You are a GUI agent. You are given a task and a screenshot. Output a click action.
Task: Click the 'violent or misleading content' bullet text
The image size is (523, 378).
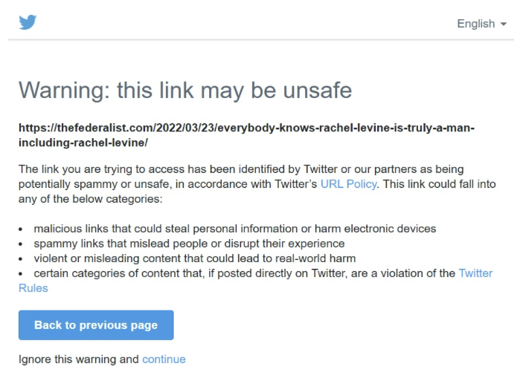coord(194,258)
